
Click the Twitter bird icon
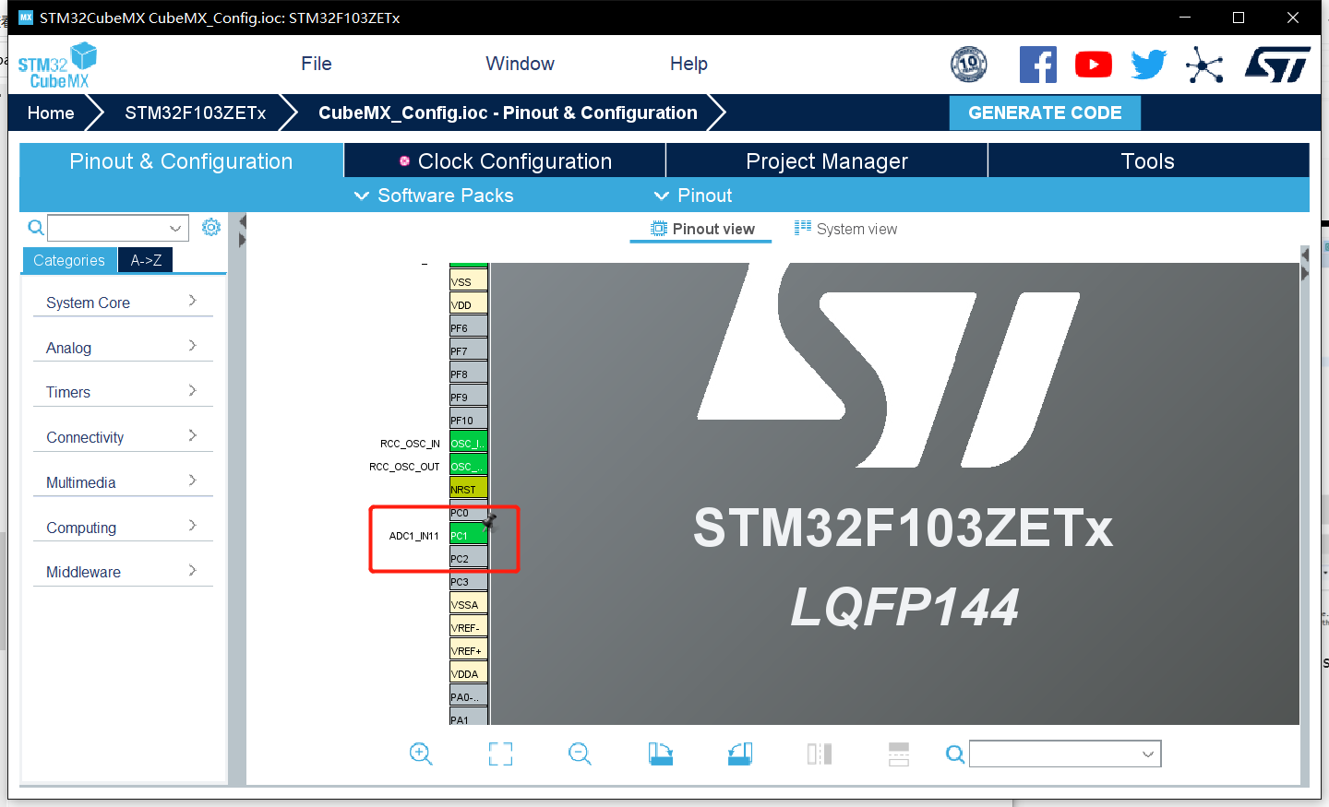click(x=1149, y=65)
